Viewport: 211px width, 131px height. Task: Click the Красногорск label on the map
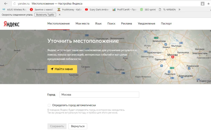pos(154,53)
